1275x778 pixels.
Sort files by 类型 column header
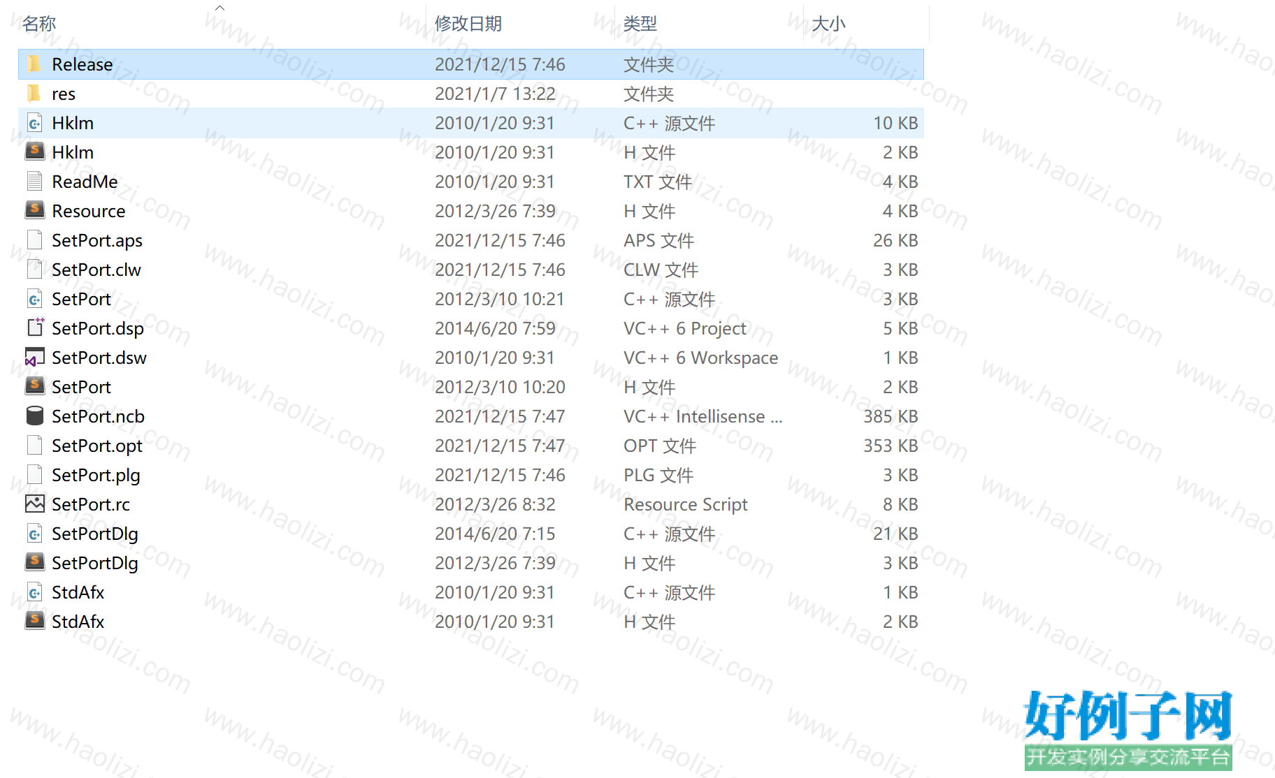(640, 24)
